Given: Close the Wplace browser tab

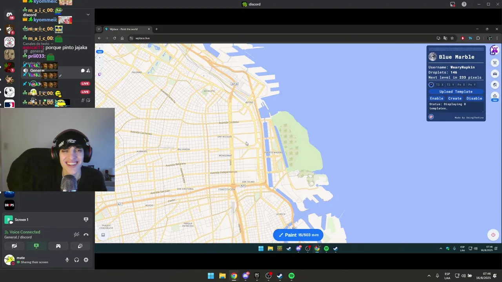Looking at the screenshot, I should point(149,29).
